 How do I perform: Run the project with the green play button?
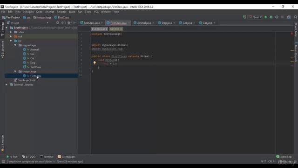(x=266, y=17)
